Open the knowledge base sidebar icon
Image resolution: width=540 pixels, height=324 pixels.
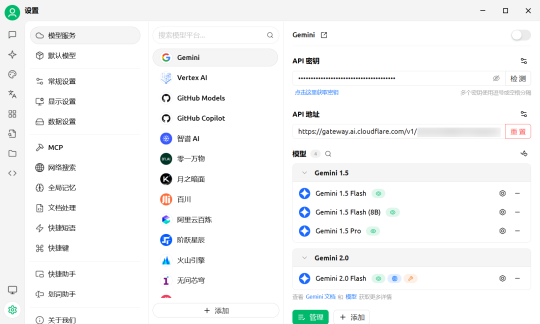coord(12,133)
